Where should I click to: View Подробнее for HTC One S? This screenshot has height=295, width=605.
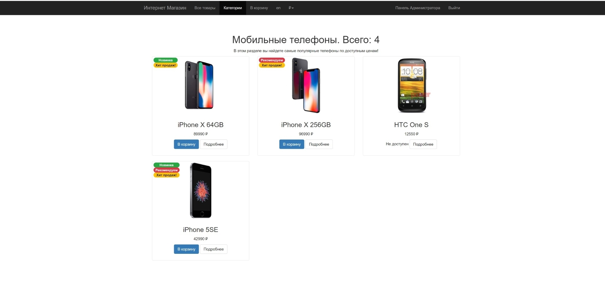pyautogui.click(x=423, y=144)
